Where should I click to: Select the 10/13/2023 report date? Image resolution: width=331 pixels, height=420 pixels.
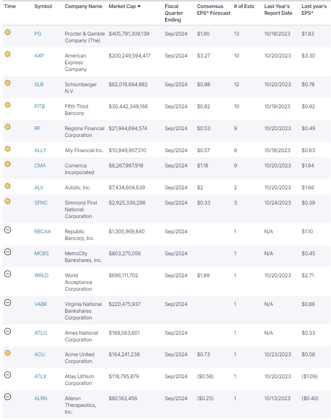pyautogui.click(x=277, y=398)
